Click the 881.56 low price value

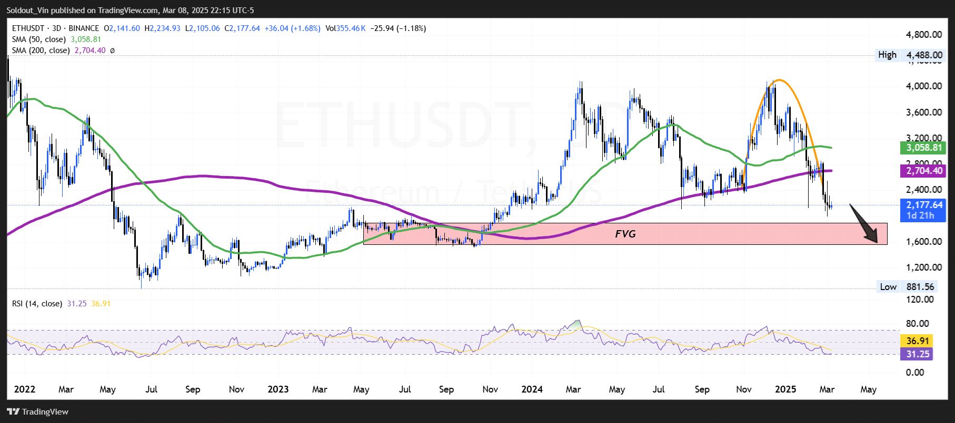[x=920, y=287]
